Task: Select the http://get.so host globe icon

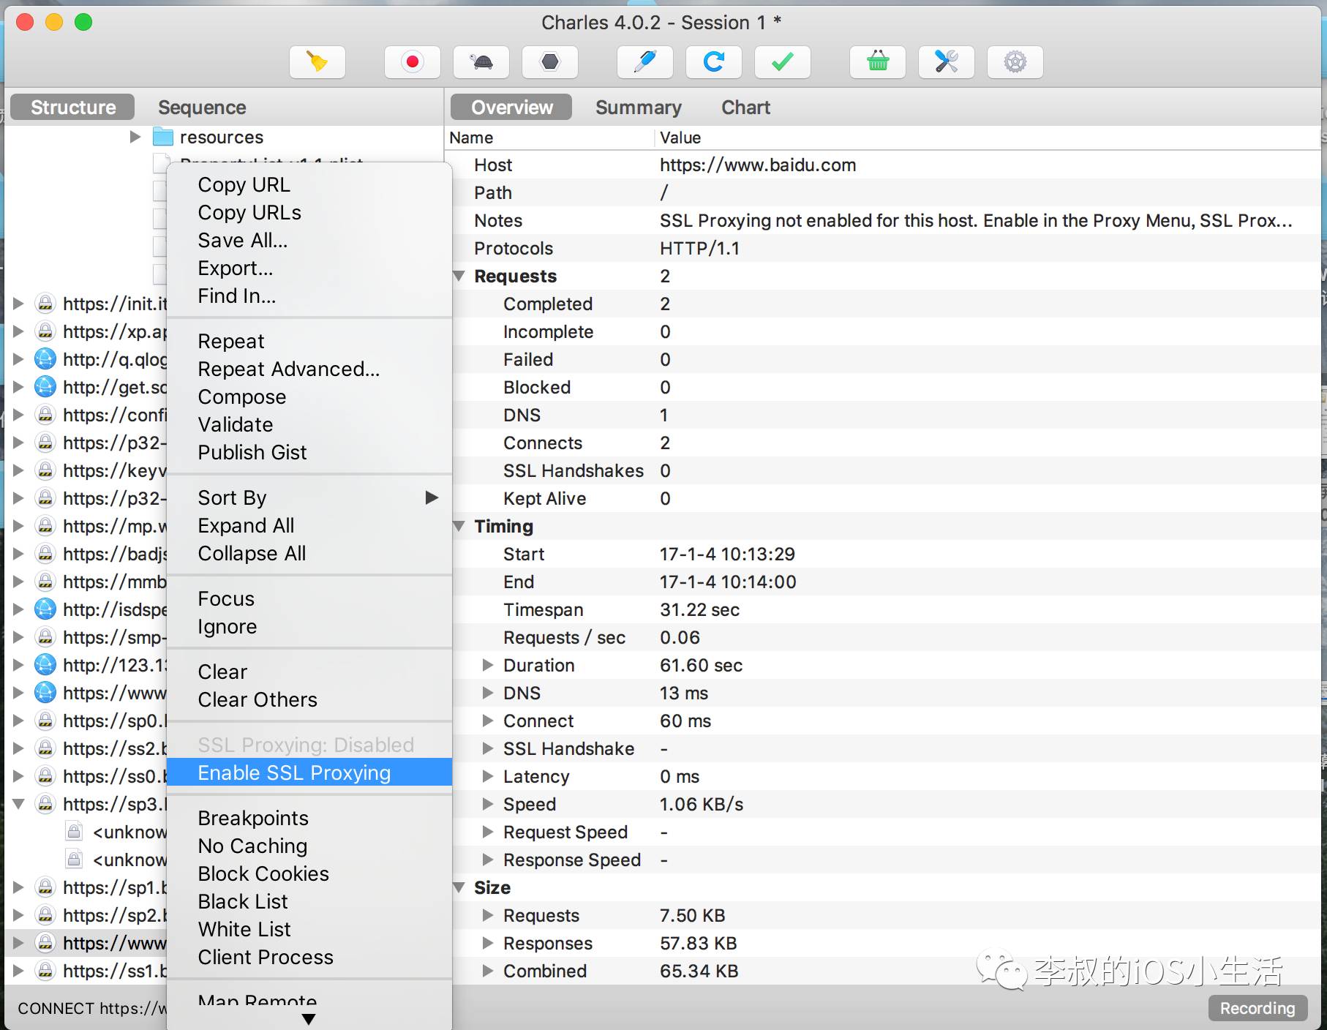Action: 45,387
